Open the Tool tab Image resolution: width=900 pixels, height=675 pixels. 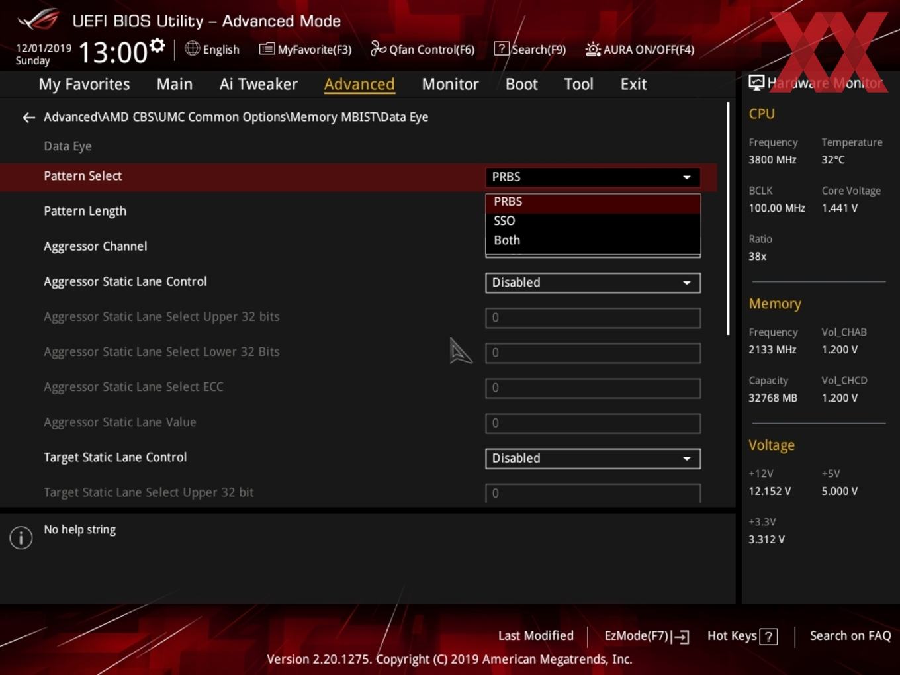point(578,84)
